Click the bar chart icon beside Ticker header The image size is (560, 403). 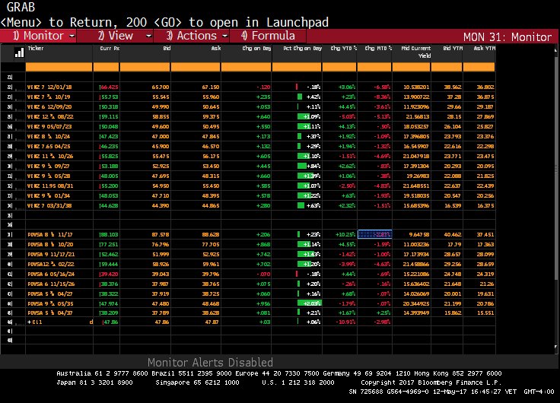[x=19, y=52]
